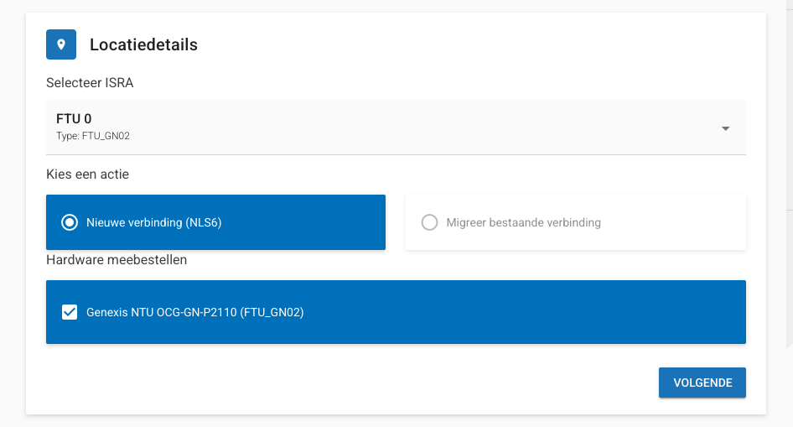Click empty area of blue Genexis hardware card
The width and height of the screenshot is (793, 427).
pyautogui.click(x=526, y=312)
